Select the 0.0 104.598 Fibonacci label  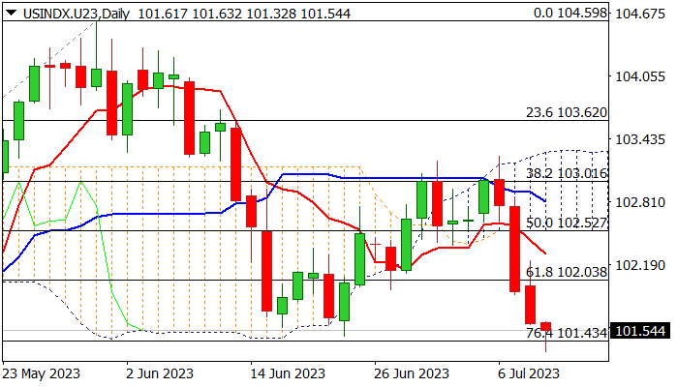coord(570,13)
